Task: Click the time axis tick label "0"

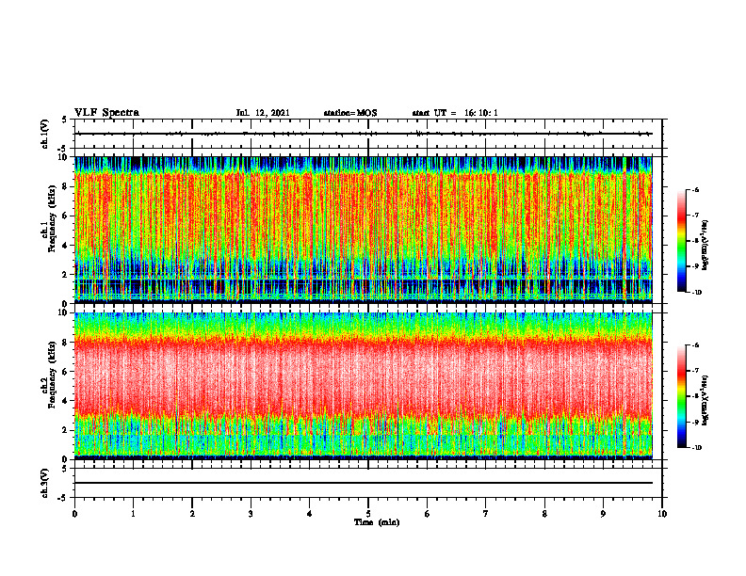Action: tap(74, 514)
